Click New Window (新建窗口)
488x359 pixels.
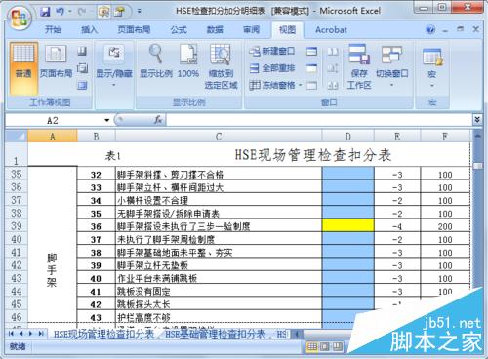coord(271,51)
